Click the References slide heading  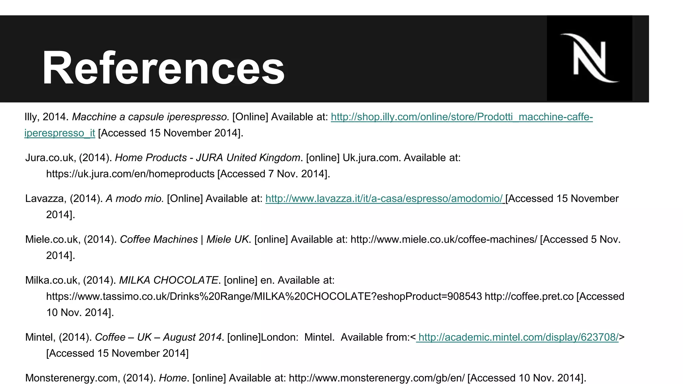(163, 68)
